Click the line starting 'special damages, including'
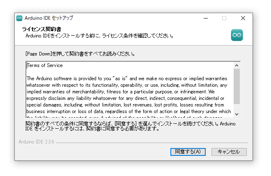 pyautogui.click(x=125, y=105)
